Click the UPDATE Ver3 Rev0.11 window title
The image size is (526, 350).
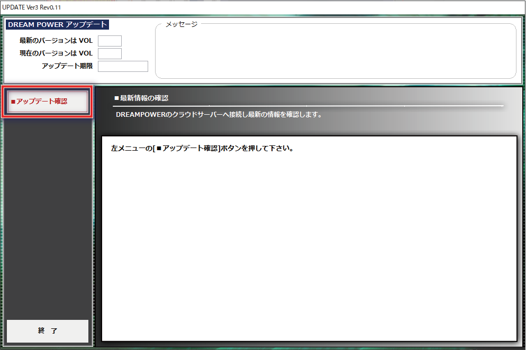click(x=32, y=7)
